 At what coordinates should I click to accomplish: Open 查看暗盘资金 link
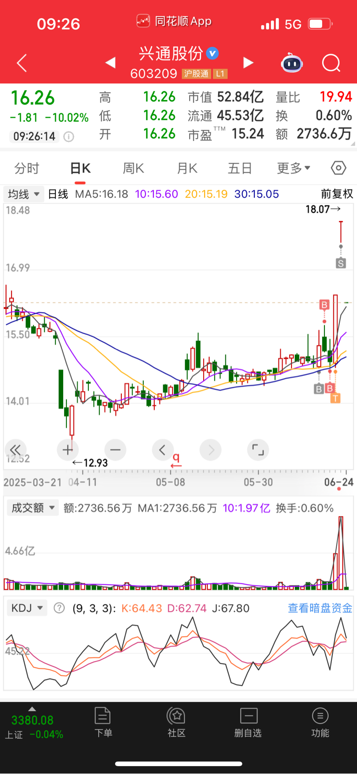(x=320, y=608)
